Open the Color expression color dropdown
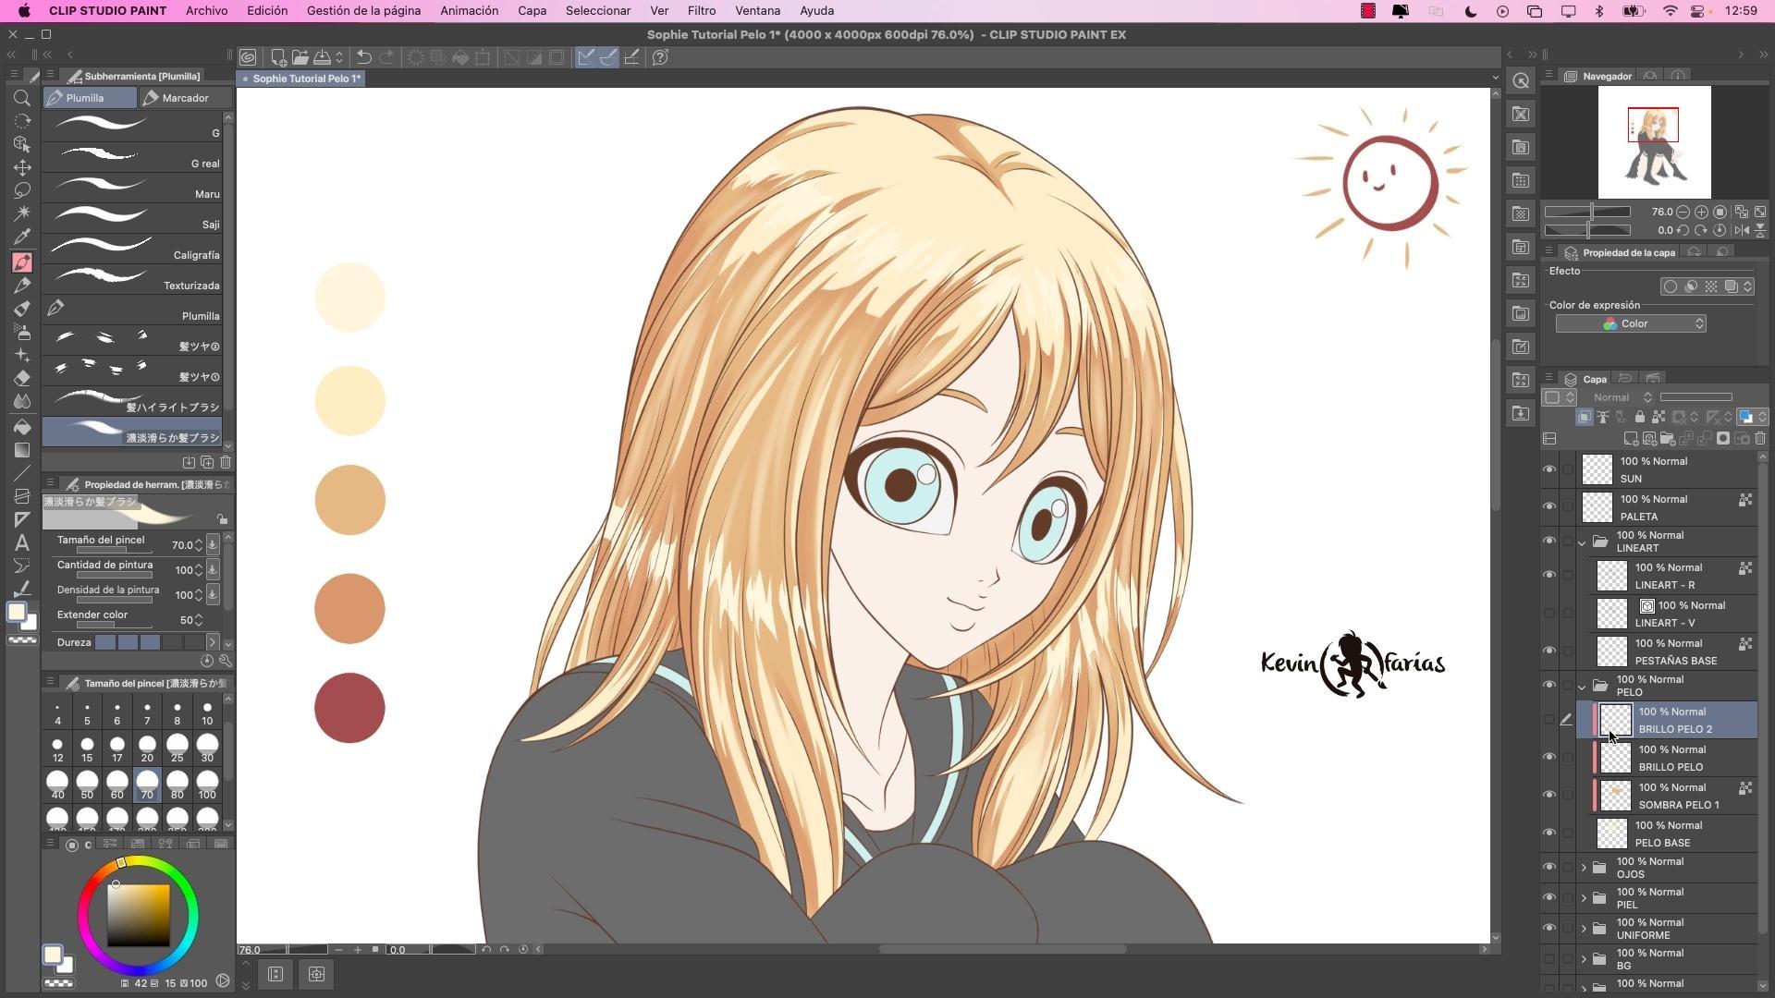Screen dimensions: 1775x998 [1631, 323]
